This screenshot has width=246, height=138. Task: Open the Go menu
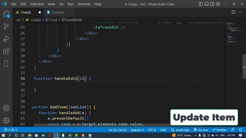coord(61,4)
